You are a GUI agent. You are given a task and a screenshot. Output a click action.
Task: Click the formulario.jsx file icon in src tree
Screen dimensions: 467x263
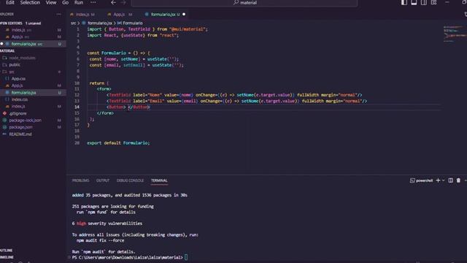[7, 93]
